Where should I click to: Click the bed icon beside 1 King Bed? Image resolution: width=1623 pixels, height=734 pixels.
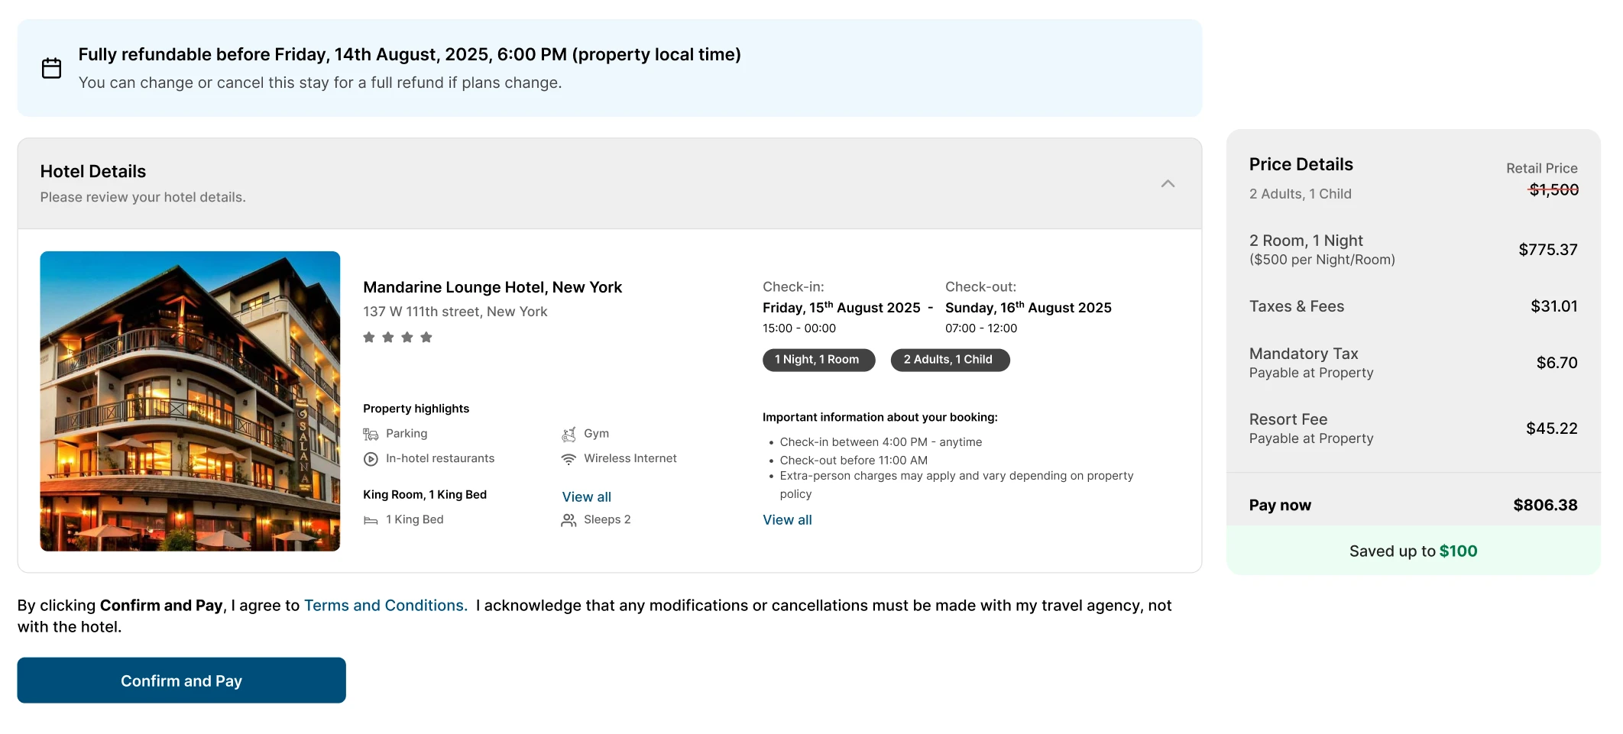371,520
